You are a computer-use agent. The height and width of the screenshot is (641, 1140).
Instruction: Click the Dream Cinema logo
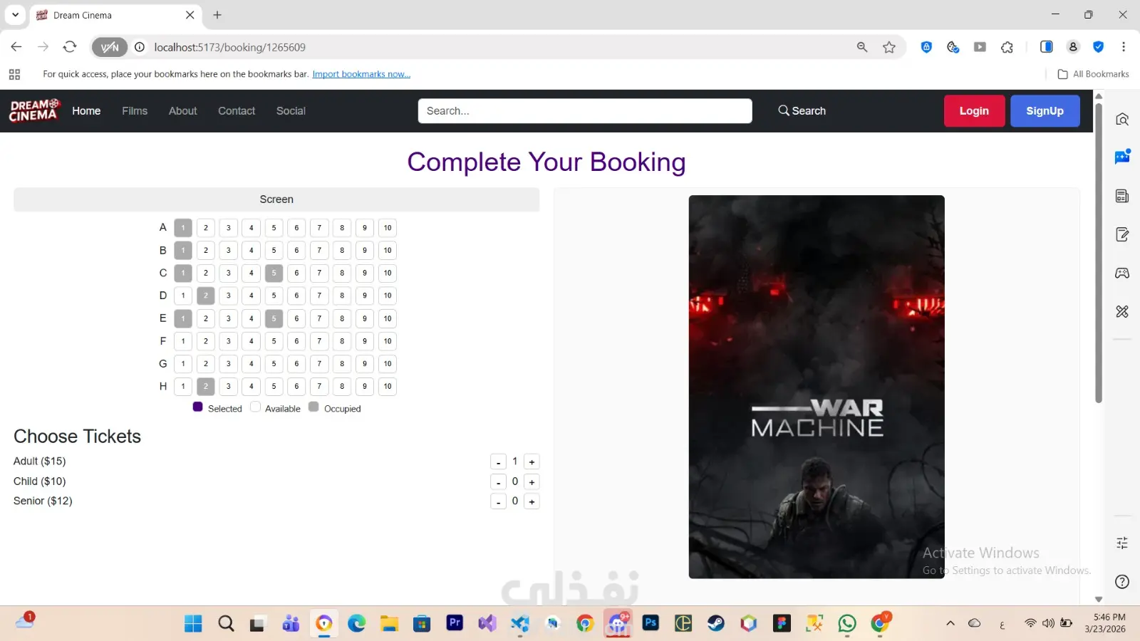(34, 110)
